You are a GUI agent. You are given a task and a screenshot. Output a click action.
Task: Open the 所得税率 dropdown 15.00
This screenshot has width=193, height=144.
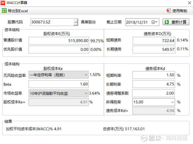[x=153, y=102]
